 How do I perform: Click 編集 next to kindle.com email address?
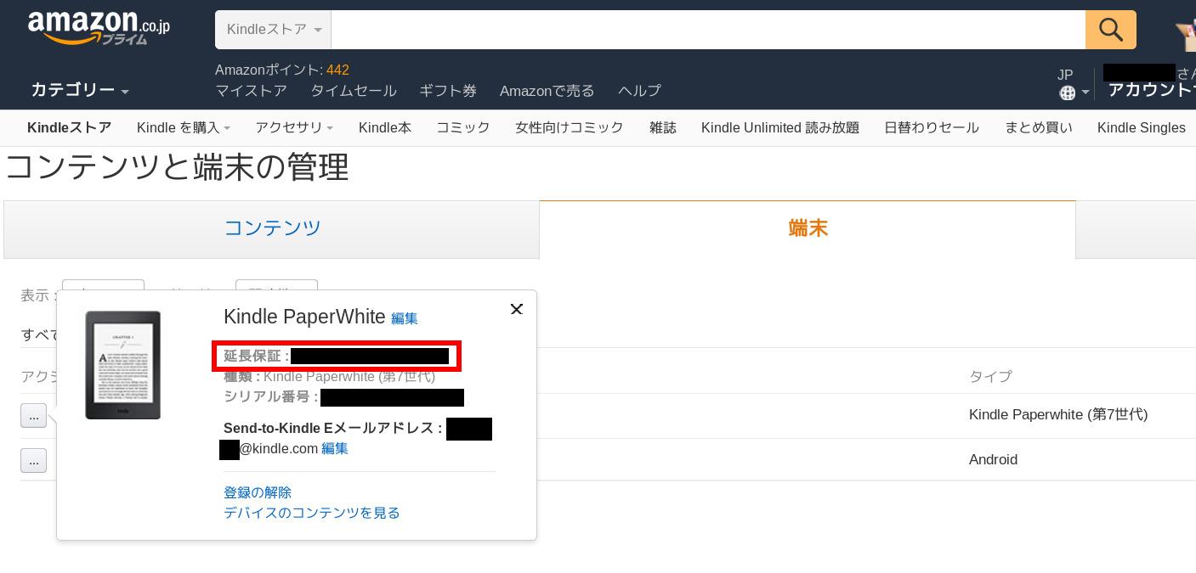click(335, 448)
